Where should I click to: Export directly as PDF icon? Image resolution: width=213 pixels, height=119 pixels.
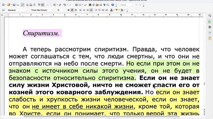click(x=27, y=5)
